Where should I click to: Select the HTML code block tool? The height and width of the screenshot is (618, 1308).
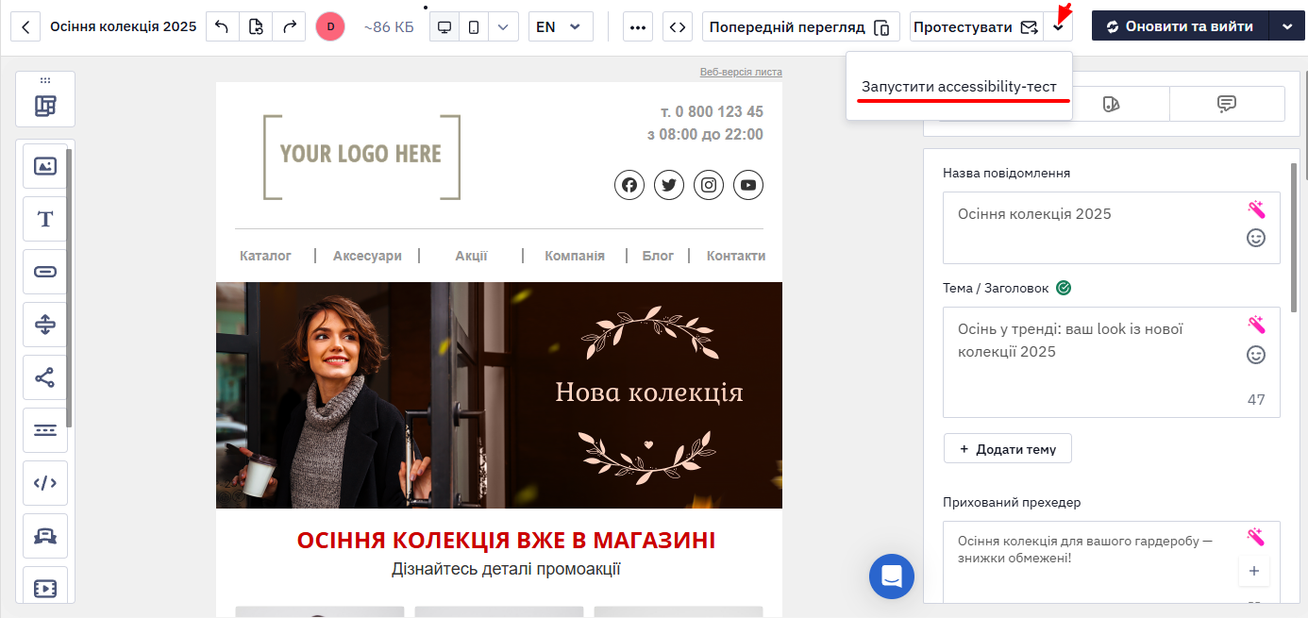(x=45, y=483)
